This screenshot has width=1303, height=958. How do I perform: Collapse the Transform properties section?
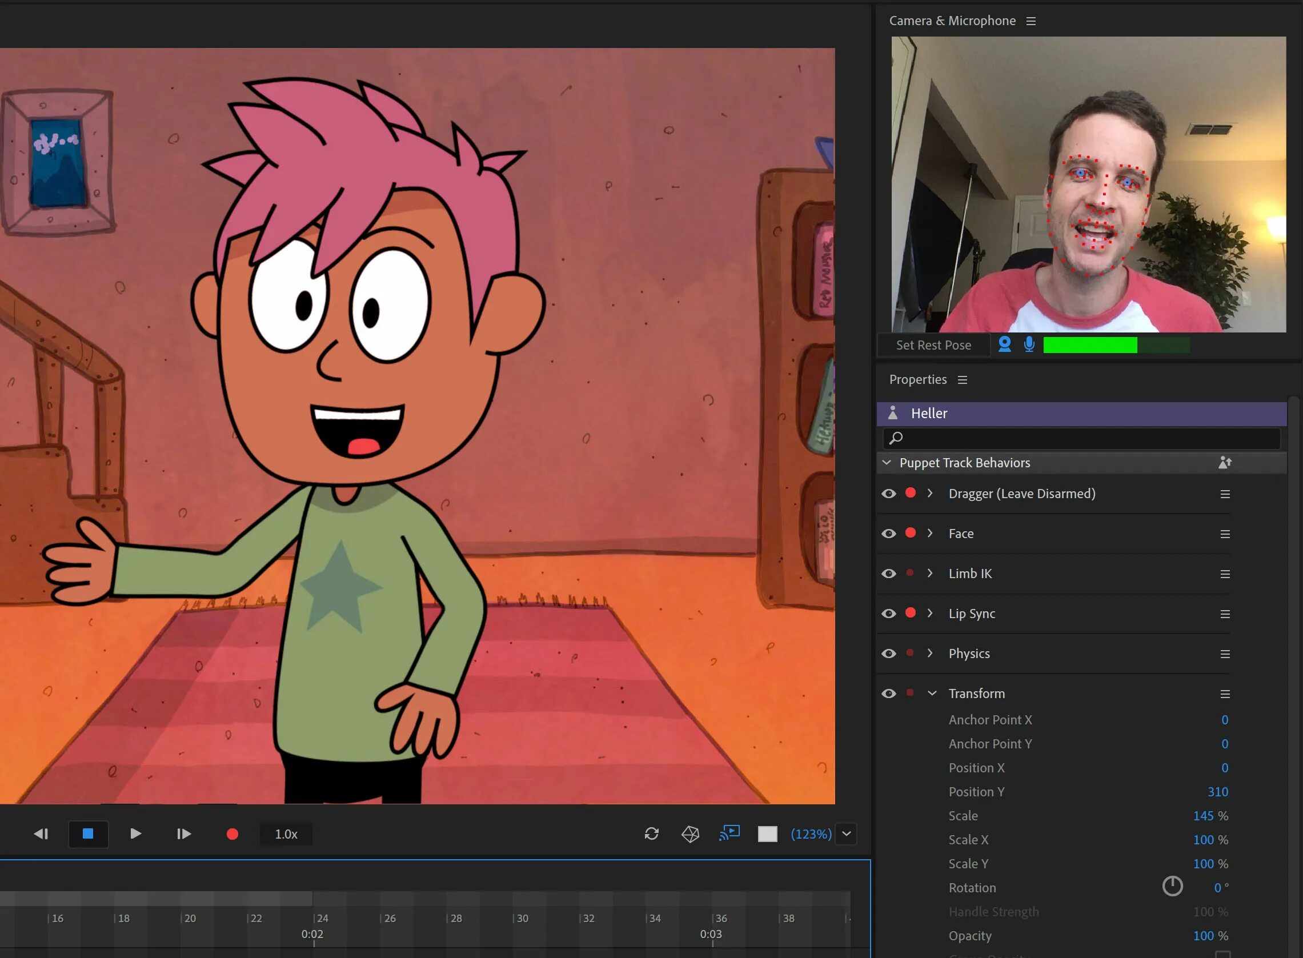[932, 693]
